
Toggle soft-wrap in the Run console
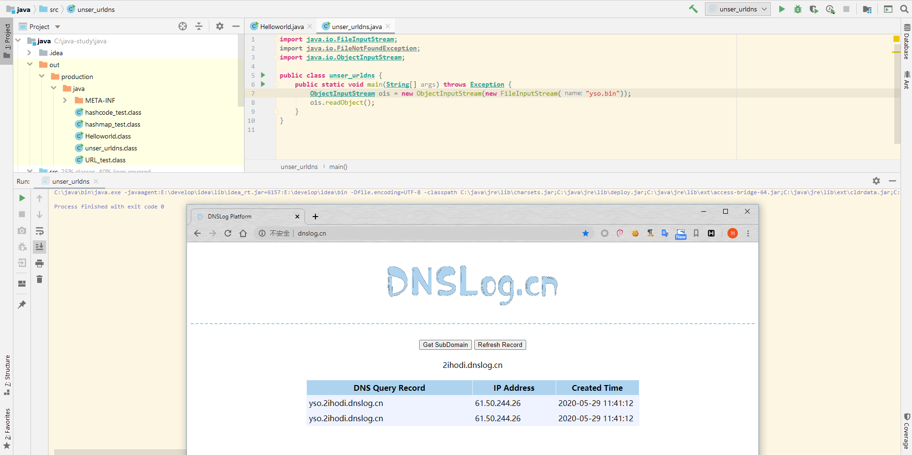pos(39,231)
